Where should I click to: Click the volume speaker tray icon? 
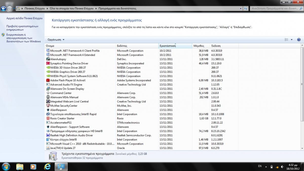tap(282, 167)
